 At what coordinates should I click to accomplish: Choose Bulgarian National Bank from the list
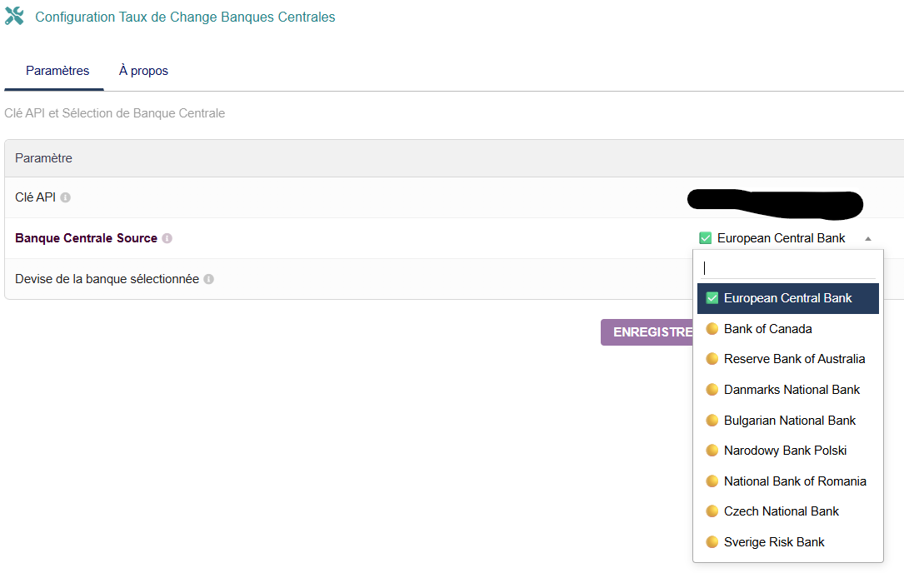tap(789, 421)
